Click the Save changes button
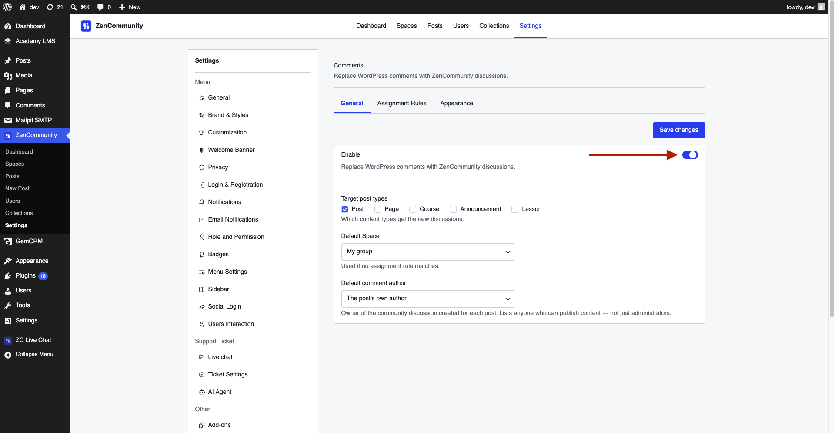 coord(679,130)
